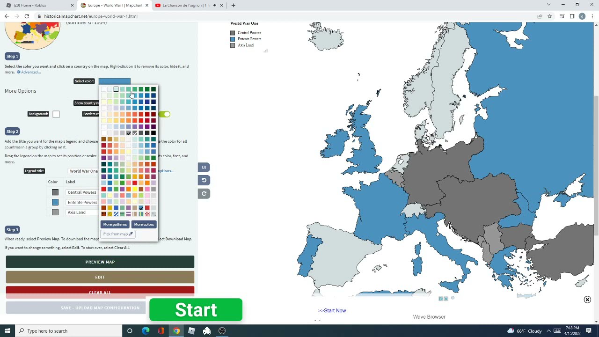Viewport: 599px width, 337px height.
Task: Click the Step 1 badge
Action: tap(12, 56)
